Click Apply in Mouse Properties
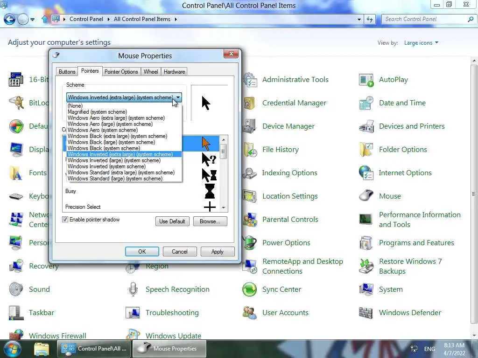Image resolution: width=478 pixels, height=358 pixels. pos(218,252)
